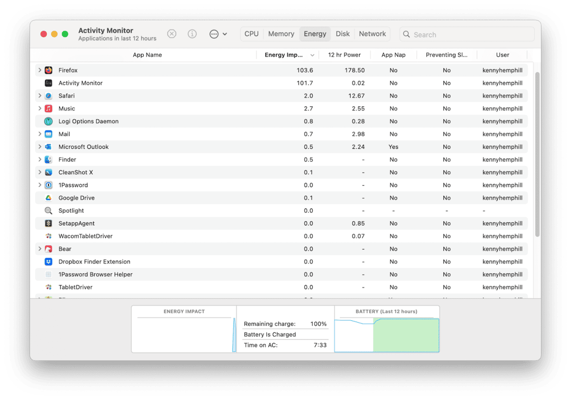Click the Music app icon

pos(48,108)
